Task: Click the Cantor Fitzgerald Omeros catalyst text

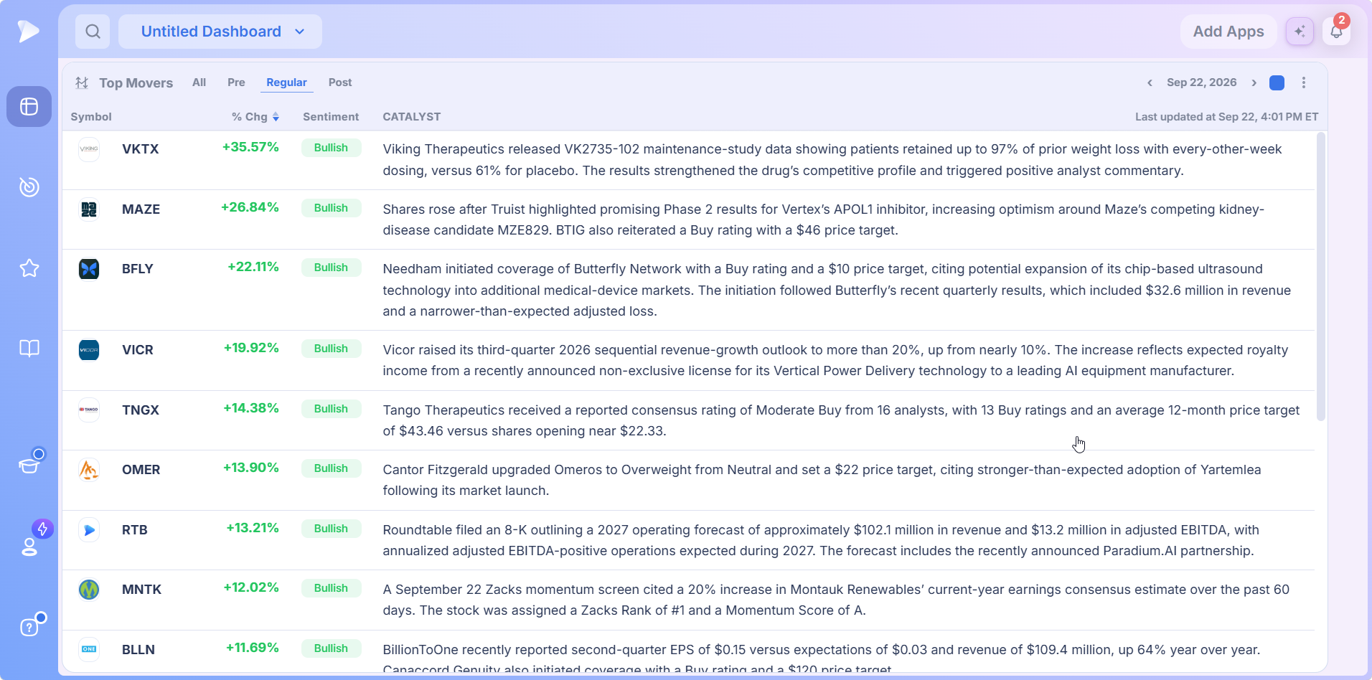Action: (822, 480)
